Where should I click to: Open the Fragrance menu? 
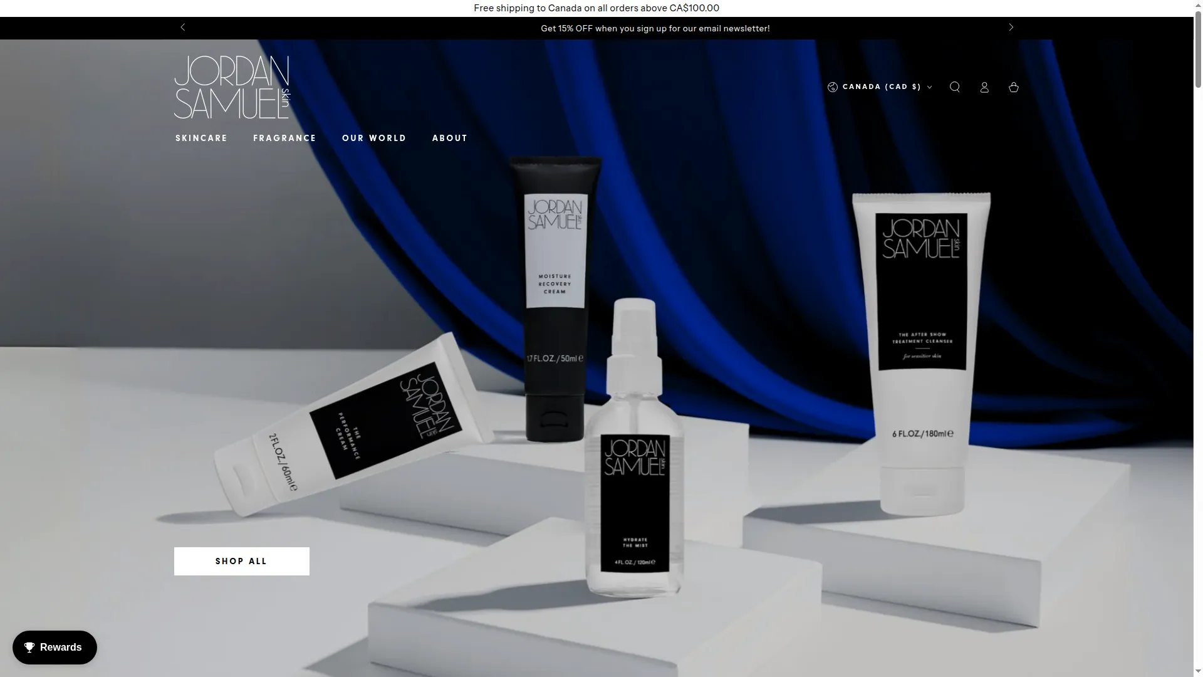tap(284, 138)
